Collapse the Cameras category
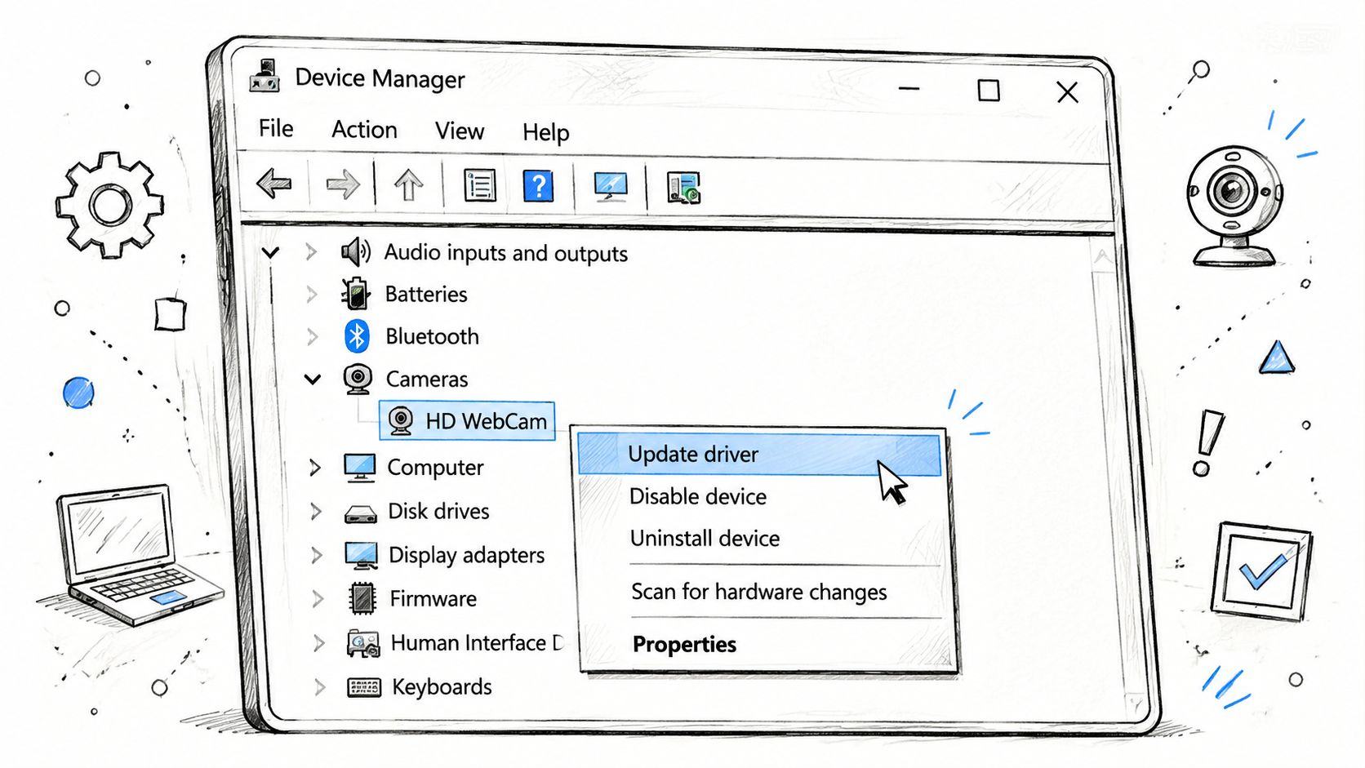 (313, 379)
